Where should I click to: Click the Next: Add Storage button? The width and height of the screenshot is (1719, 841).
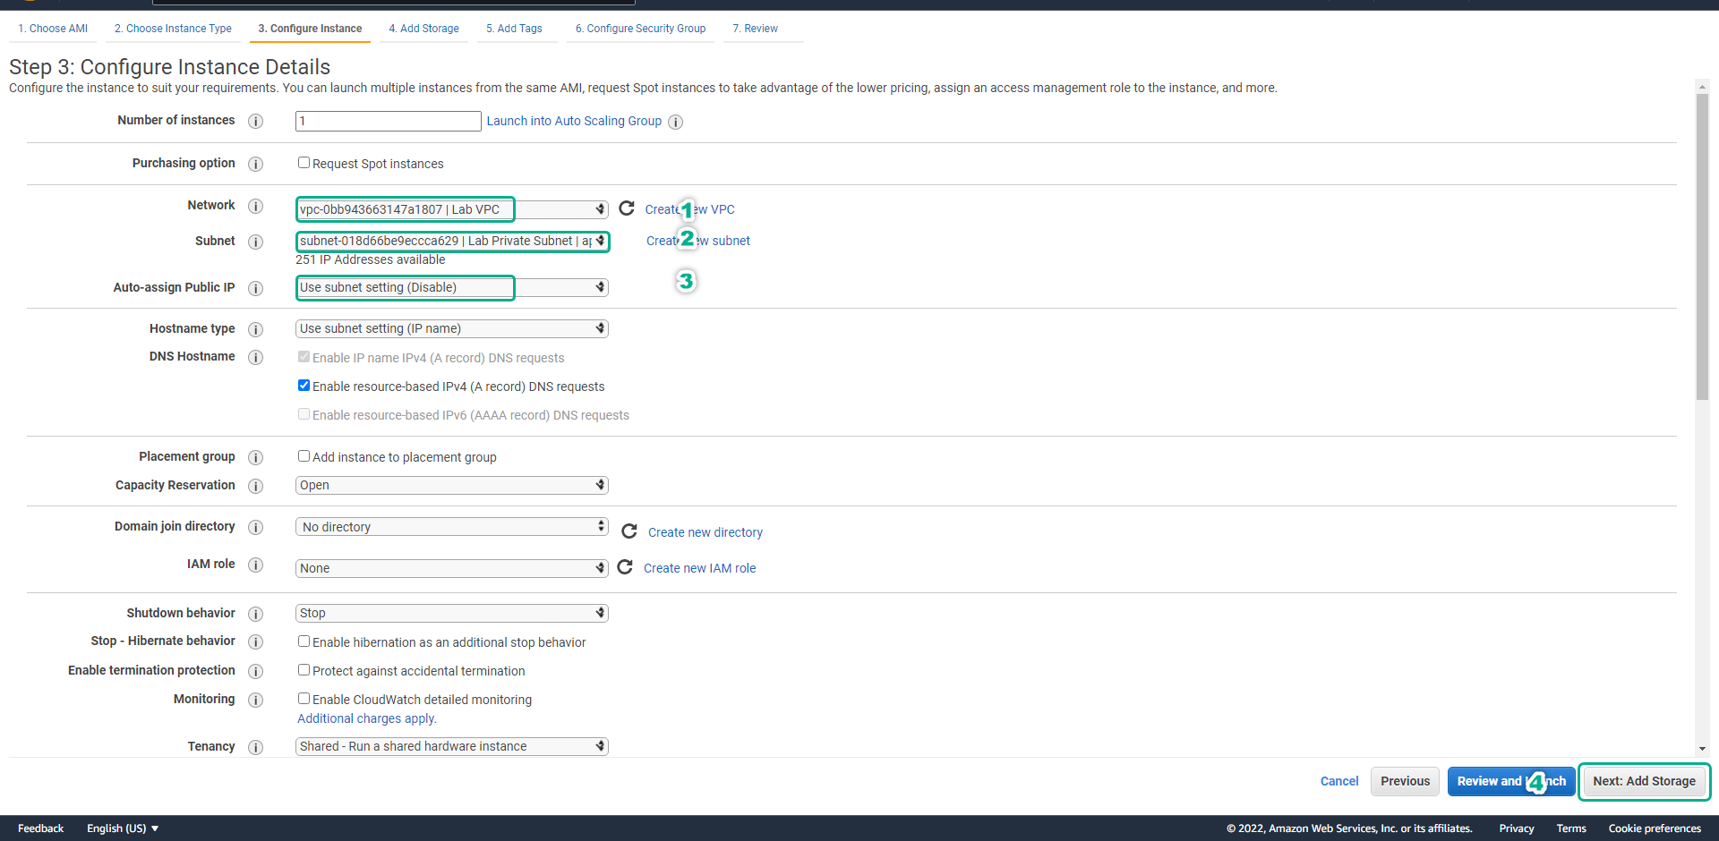tap(1644, 781)
